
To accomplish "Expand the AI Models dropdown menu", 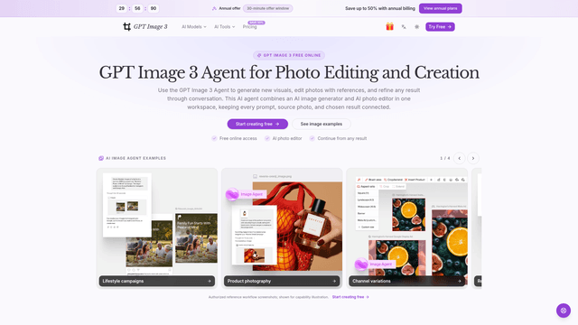I will click(194, 26).
